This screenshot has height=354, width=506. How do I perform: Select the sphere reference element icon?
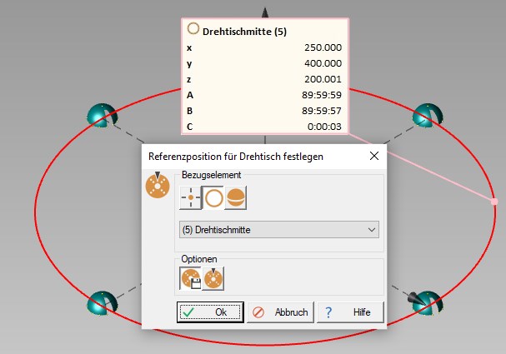(236, 197)
